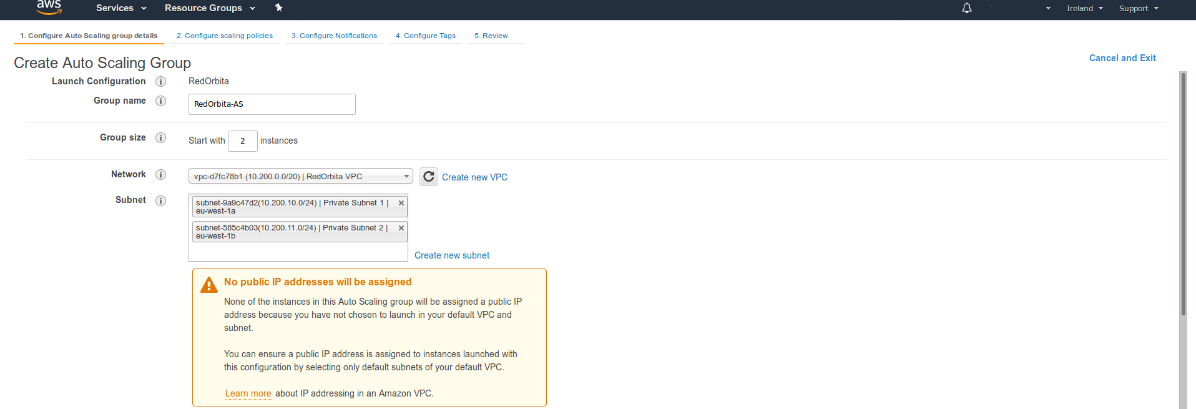
Task: Open the notifications bell
Action: (966, 8)
